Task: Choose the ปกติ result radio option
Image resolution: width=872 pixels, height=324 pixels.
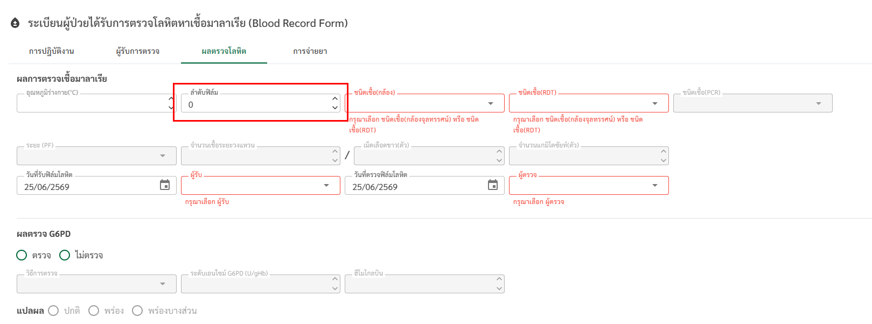Action: click(x=53, y=311)
